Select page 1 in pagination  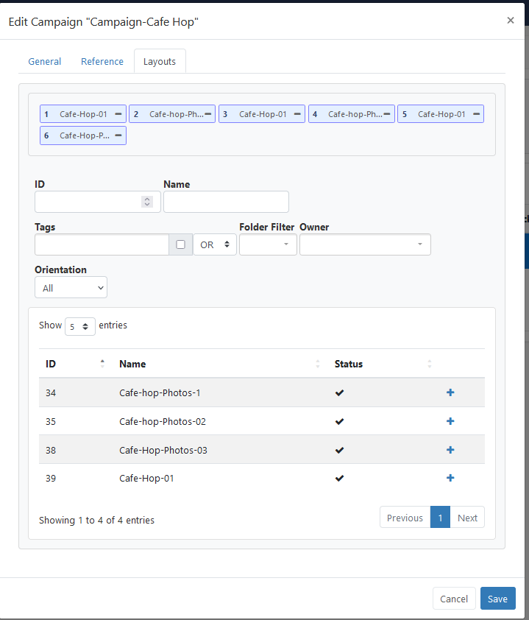[x=440, y=518]
